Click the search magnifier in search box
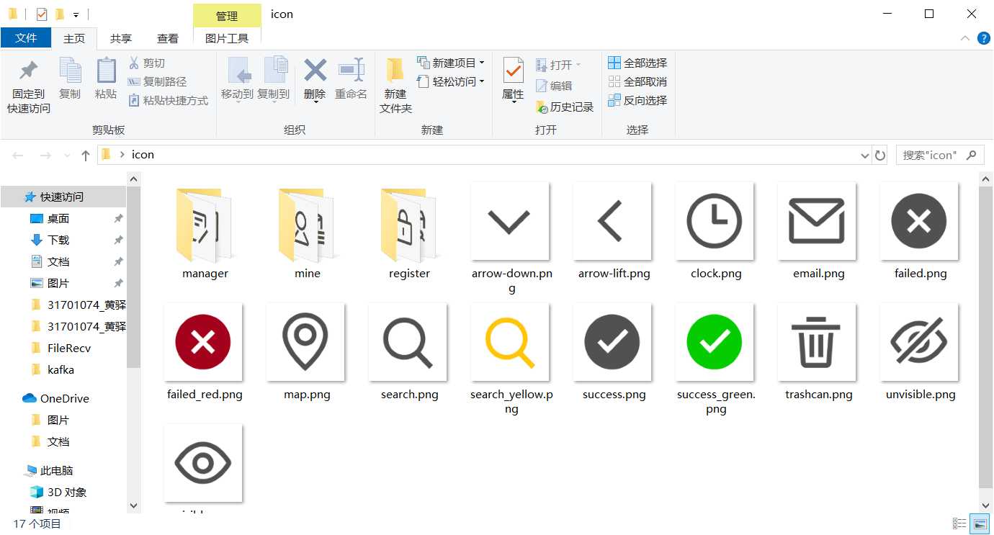This screenshot has width=994, height=535. pos(972,155)
